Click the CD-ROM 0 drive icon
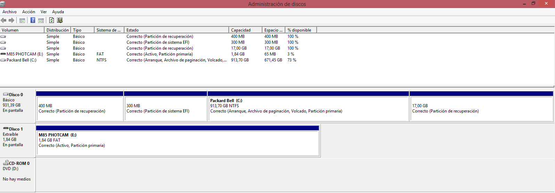 [6, 162]
